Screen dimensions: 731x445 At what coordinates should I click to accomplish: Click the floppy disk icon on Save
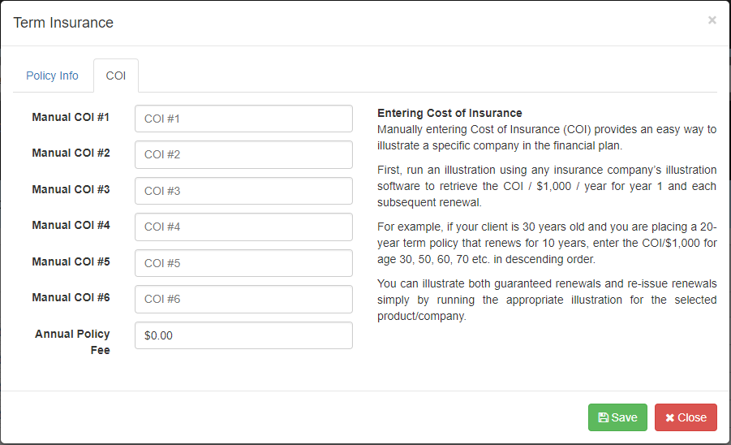click(x=604, y=417)
